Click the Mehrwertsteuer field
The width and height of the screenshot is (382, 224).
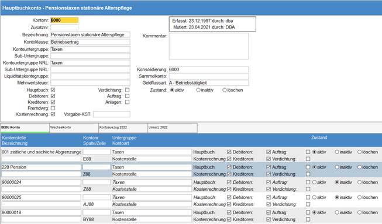90,83
